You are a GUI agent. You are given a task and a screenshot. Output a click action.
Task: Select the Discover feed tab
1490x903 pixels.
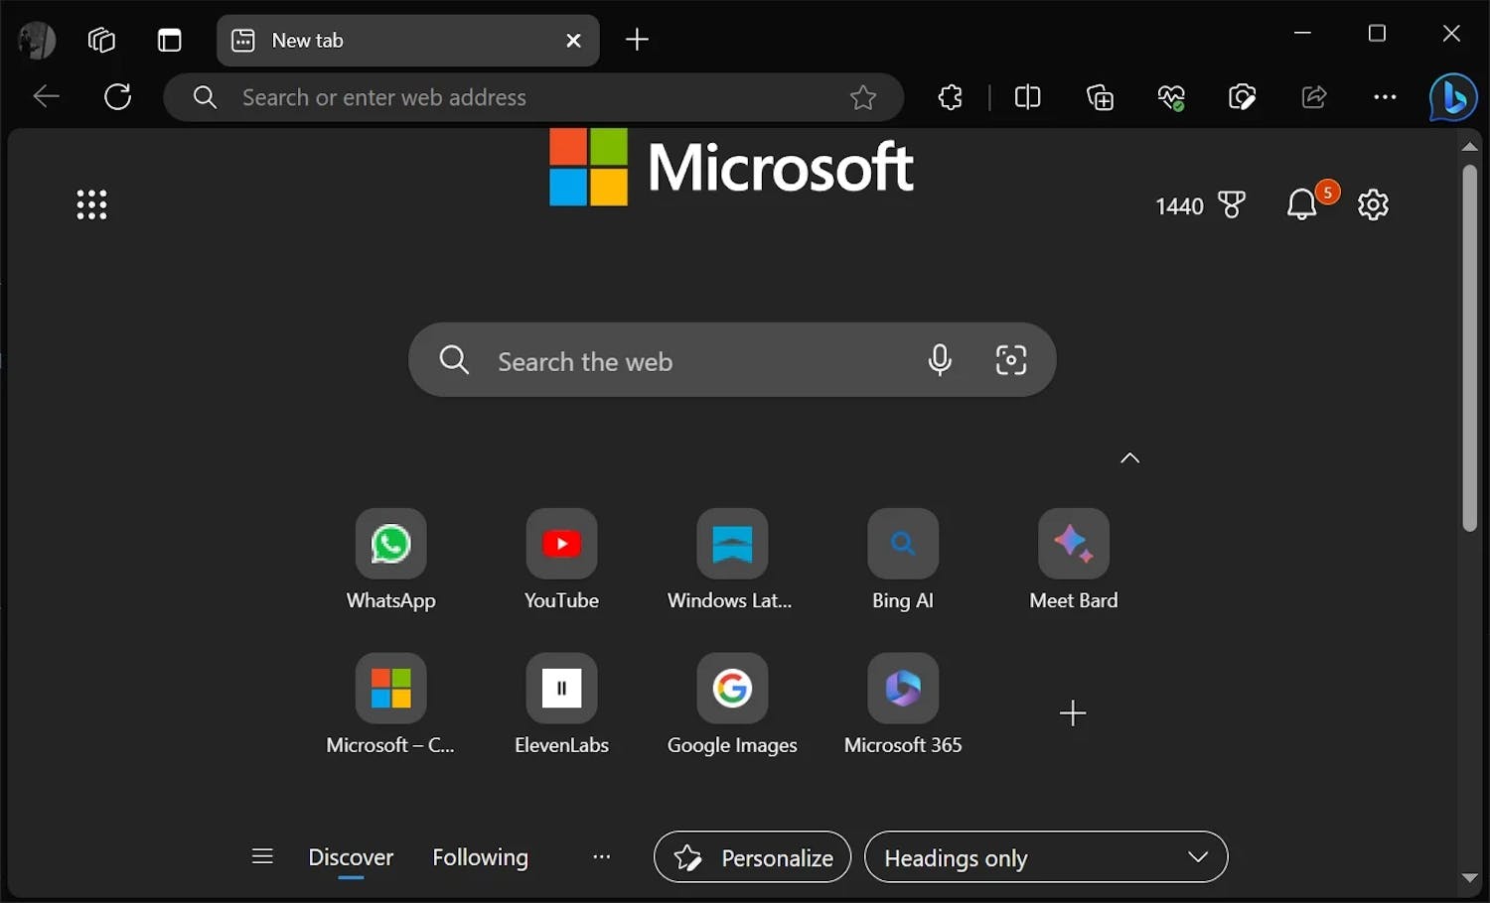(x=351, y=857)
